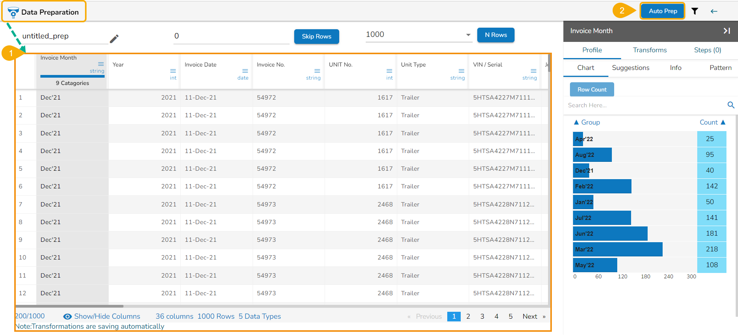Click the '5 Data Types' status text
Image resolution: width=738 pixels, height=336 pixels.
(x=260, y=316)
